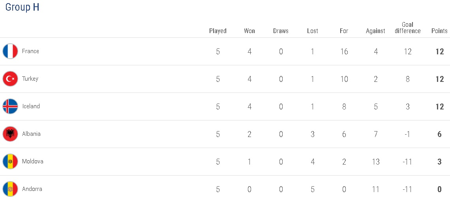Click the Andorra flag icon
Viewport: 450px width, 200px height.
point(10,189)
